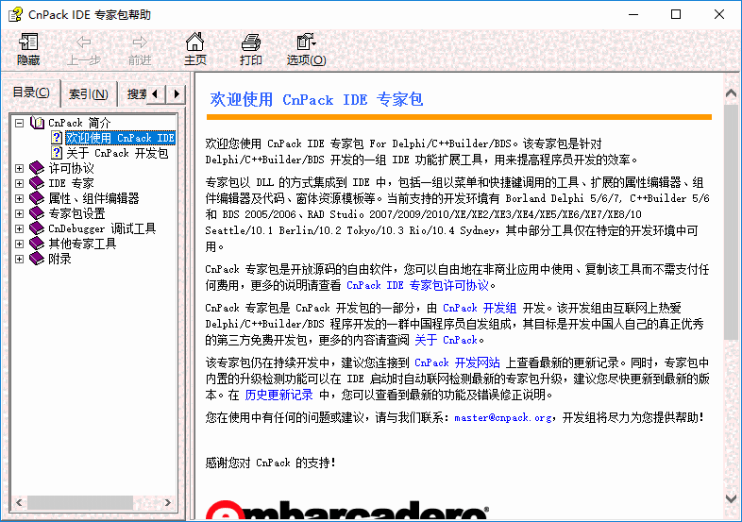Click the 上一步 back arrow icon
742x522 pixels.
[84, 42]
